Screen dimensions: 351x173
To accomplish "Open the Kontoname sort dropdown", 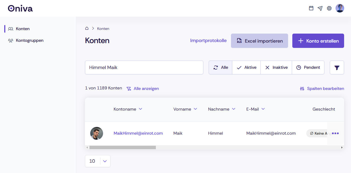I will click(x=141, y=109).
